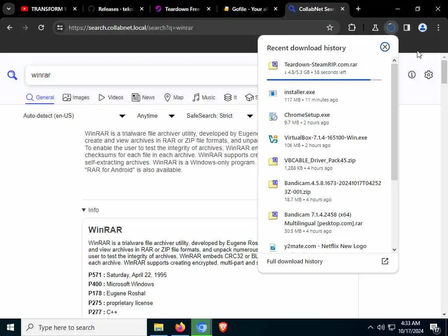Click the Bandicam 7.1.4 rar file icon
The image size is (448, 336).
[273, 216]
